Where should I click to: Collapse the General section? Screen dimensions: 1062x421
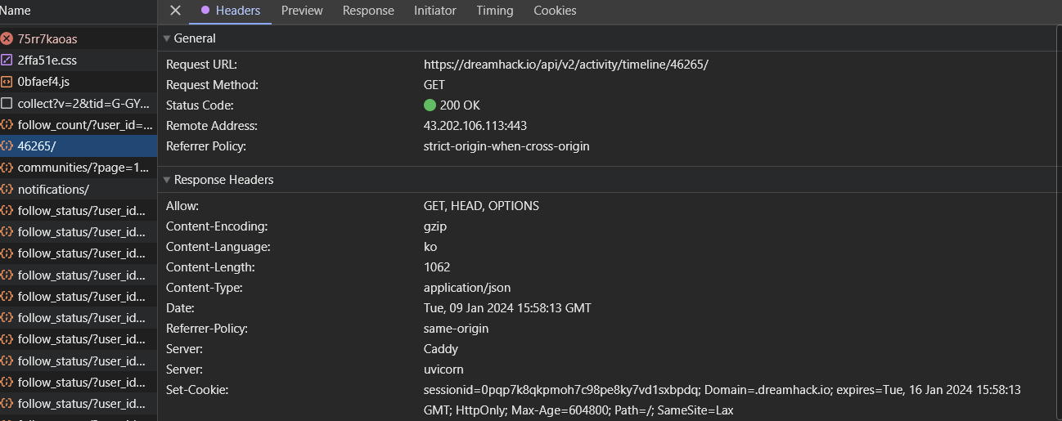point(167,38)
